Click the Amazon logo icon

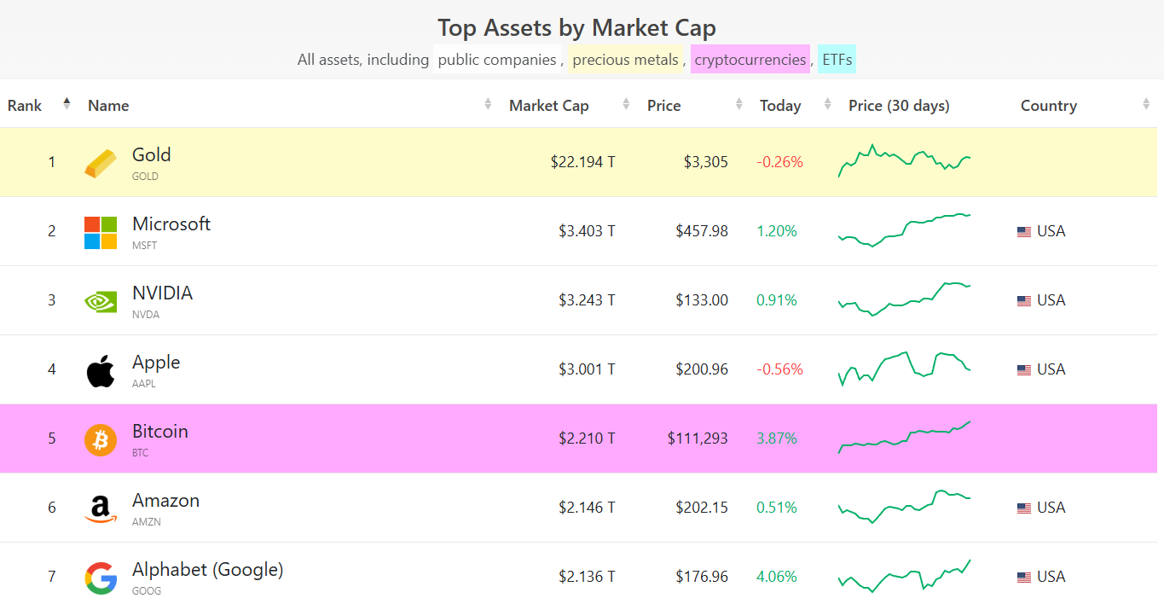(x=101, y=508)
